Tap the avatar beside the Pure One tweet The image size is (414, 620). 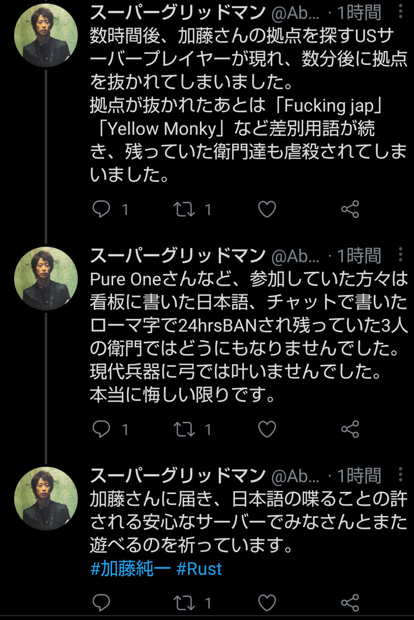click(46, 279)
